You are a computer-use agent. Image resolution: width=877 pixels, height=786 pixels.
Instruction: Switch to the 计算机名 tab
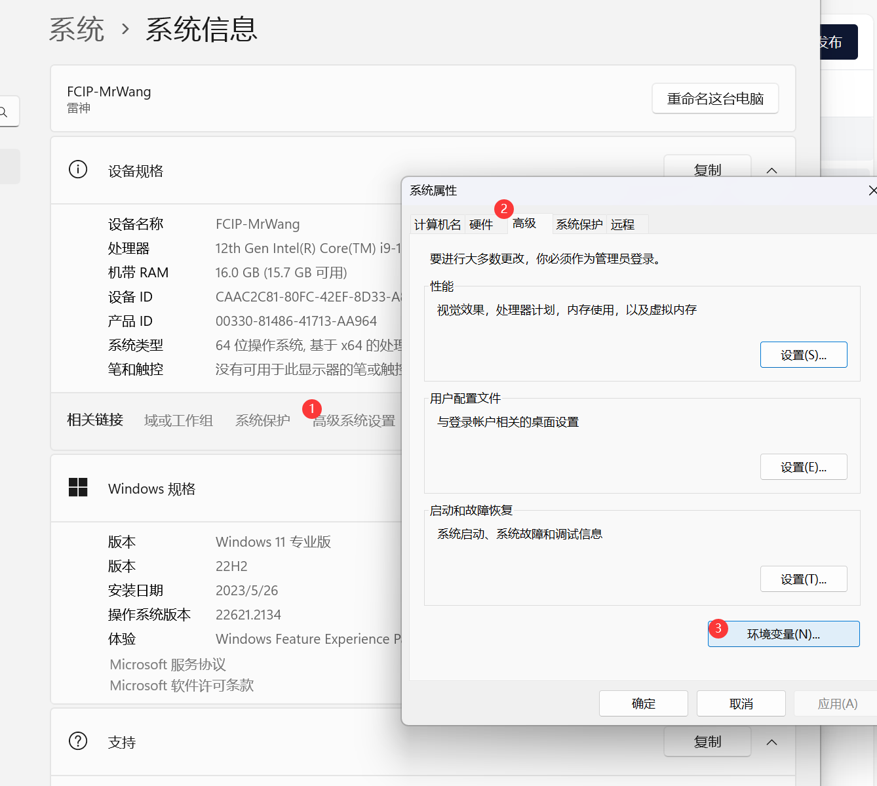click(437, 225)
